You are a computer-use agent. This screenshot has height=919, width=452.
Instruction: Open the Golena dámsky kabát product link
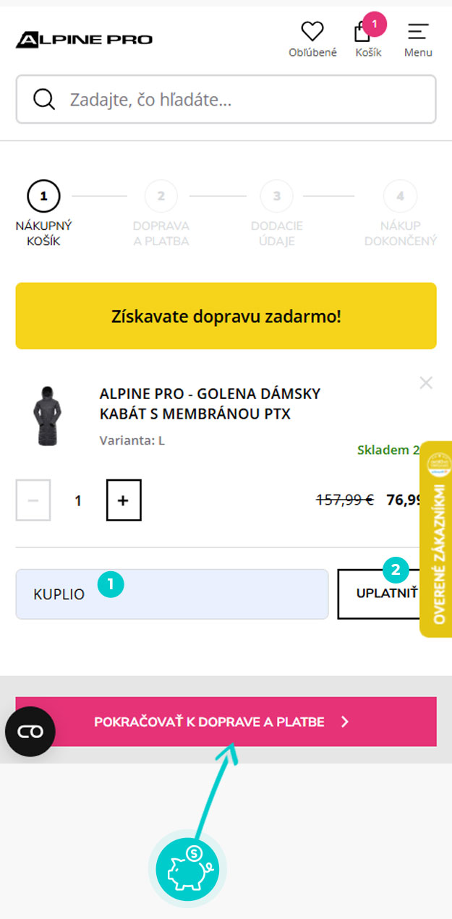210,404
